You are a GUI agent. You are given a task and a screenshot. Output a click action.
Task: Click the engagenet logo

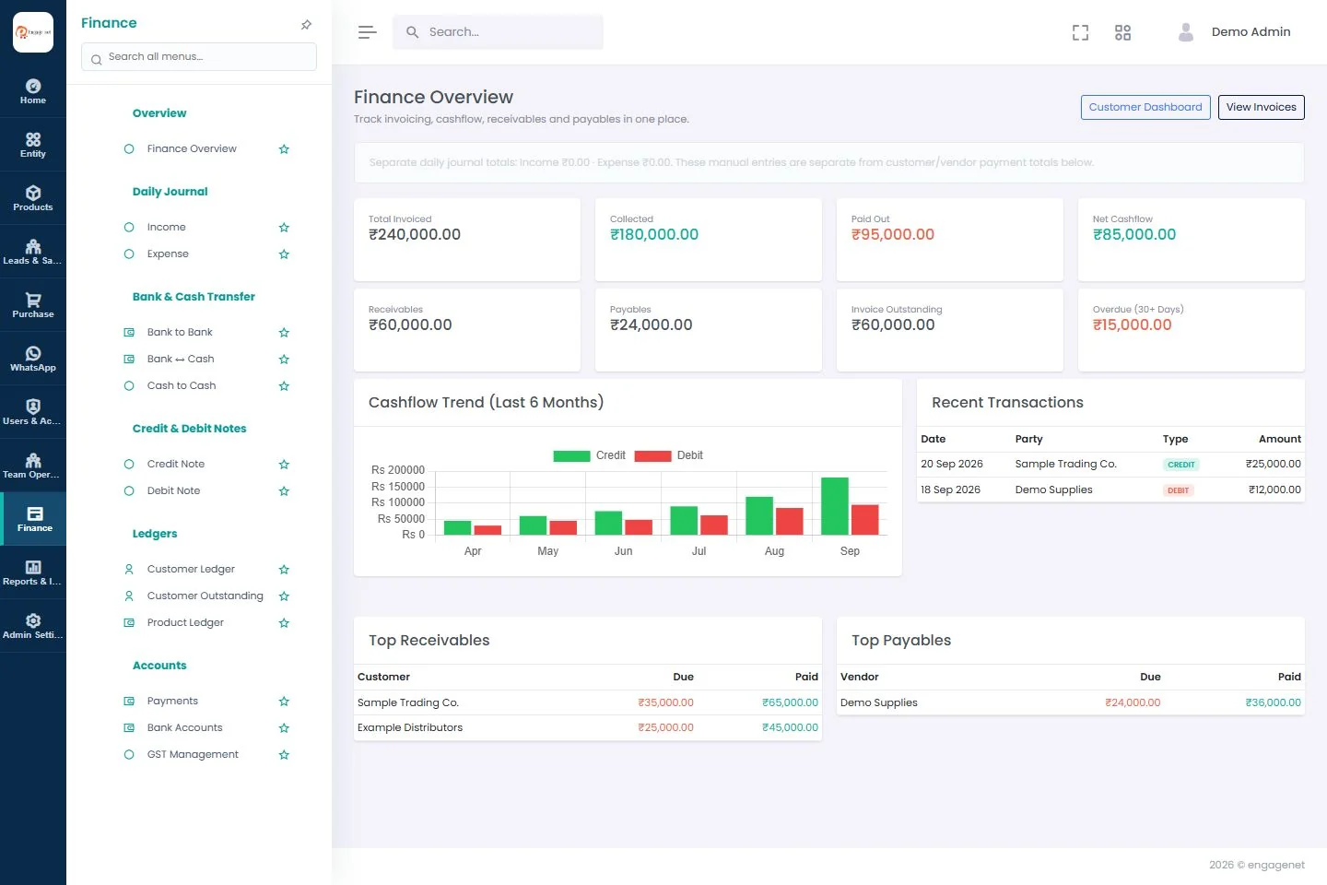pos(33,32)
